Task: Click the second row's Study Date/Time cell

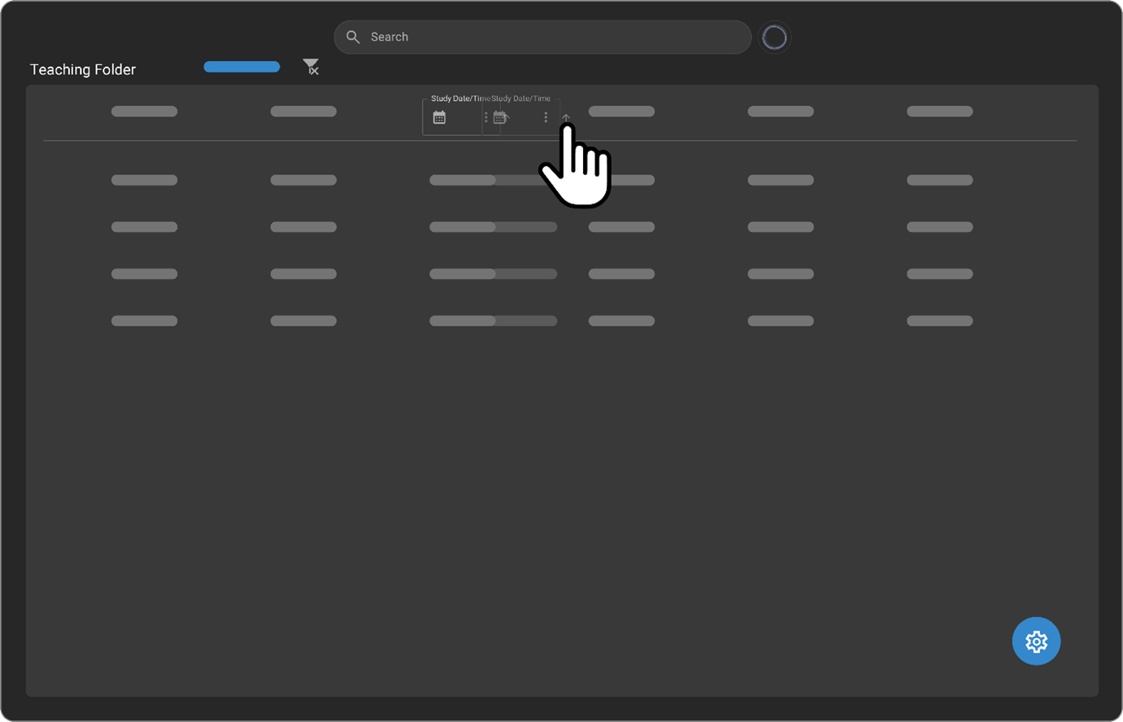Action: 493,228
